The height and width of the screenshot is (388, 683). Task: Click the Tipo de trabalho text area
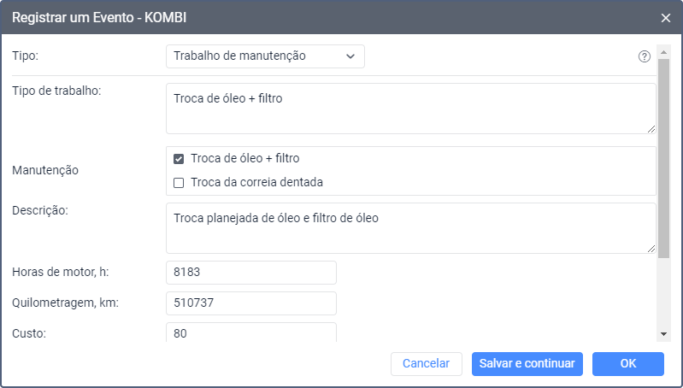click(x=410, y=108)
